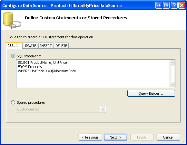Select the SQL statement radio button
This screenshot has width=187, height=145.
(13, 56)
